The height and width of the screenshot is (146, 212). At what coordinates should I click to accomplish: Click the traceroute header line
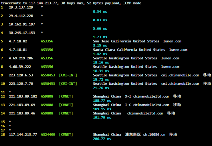click(71, 3)
